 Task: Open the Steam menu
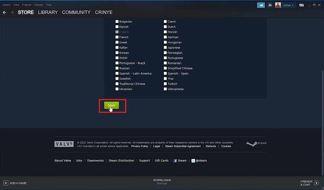tap(6, 5)
